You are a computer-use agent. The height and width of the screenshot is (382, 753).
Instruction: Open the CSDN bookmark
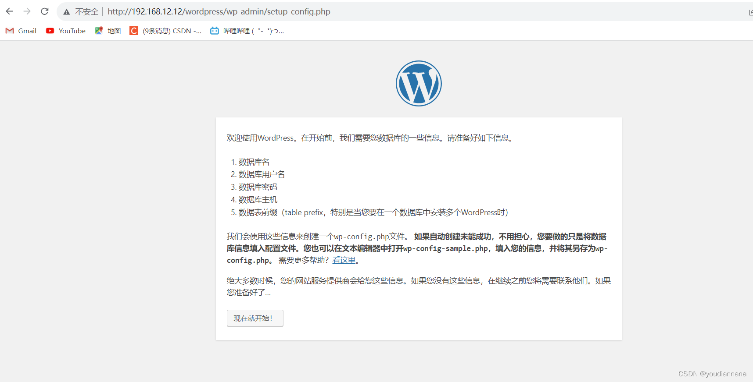(x=166, y=31)
